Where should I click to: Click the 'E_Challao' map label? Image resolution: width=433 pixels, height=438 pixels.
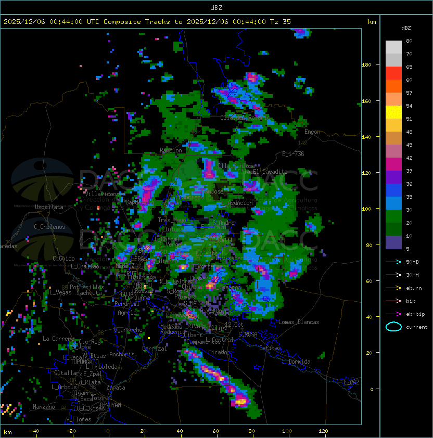[85, 266]
